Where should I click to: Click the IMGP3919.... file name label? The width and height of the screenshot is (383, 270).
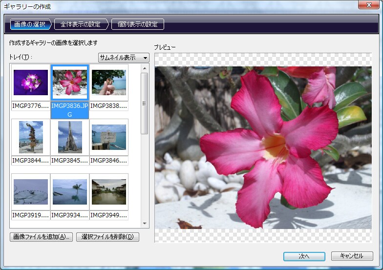coord(30,215)
